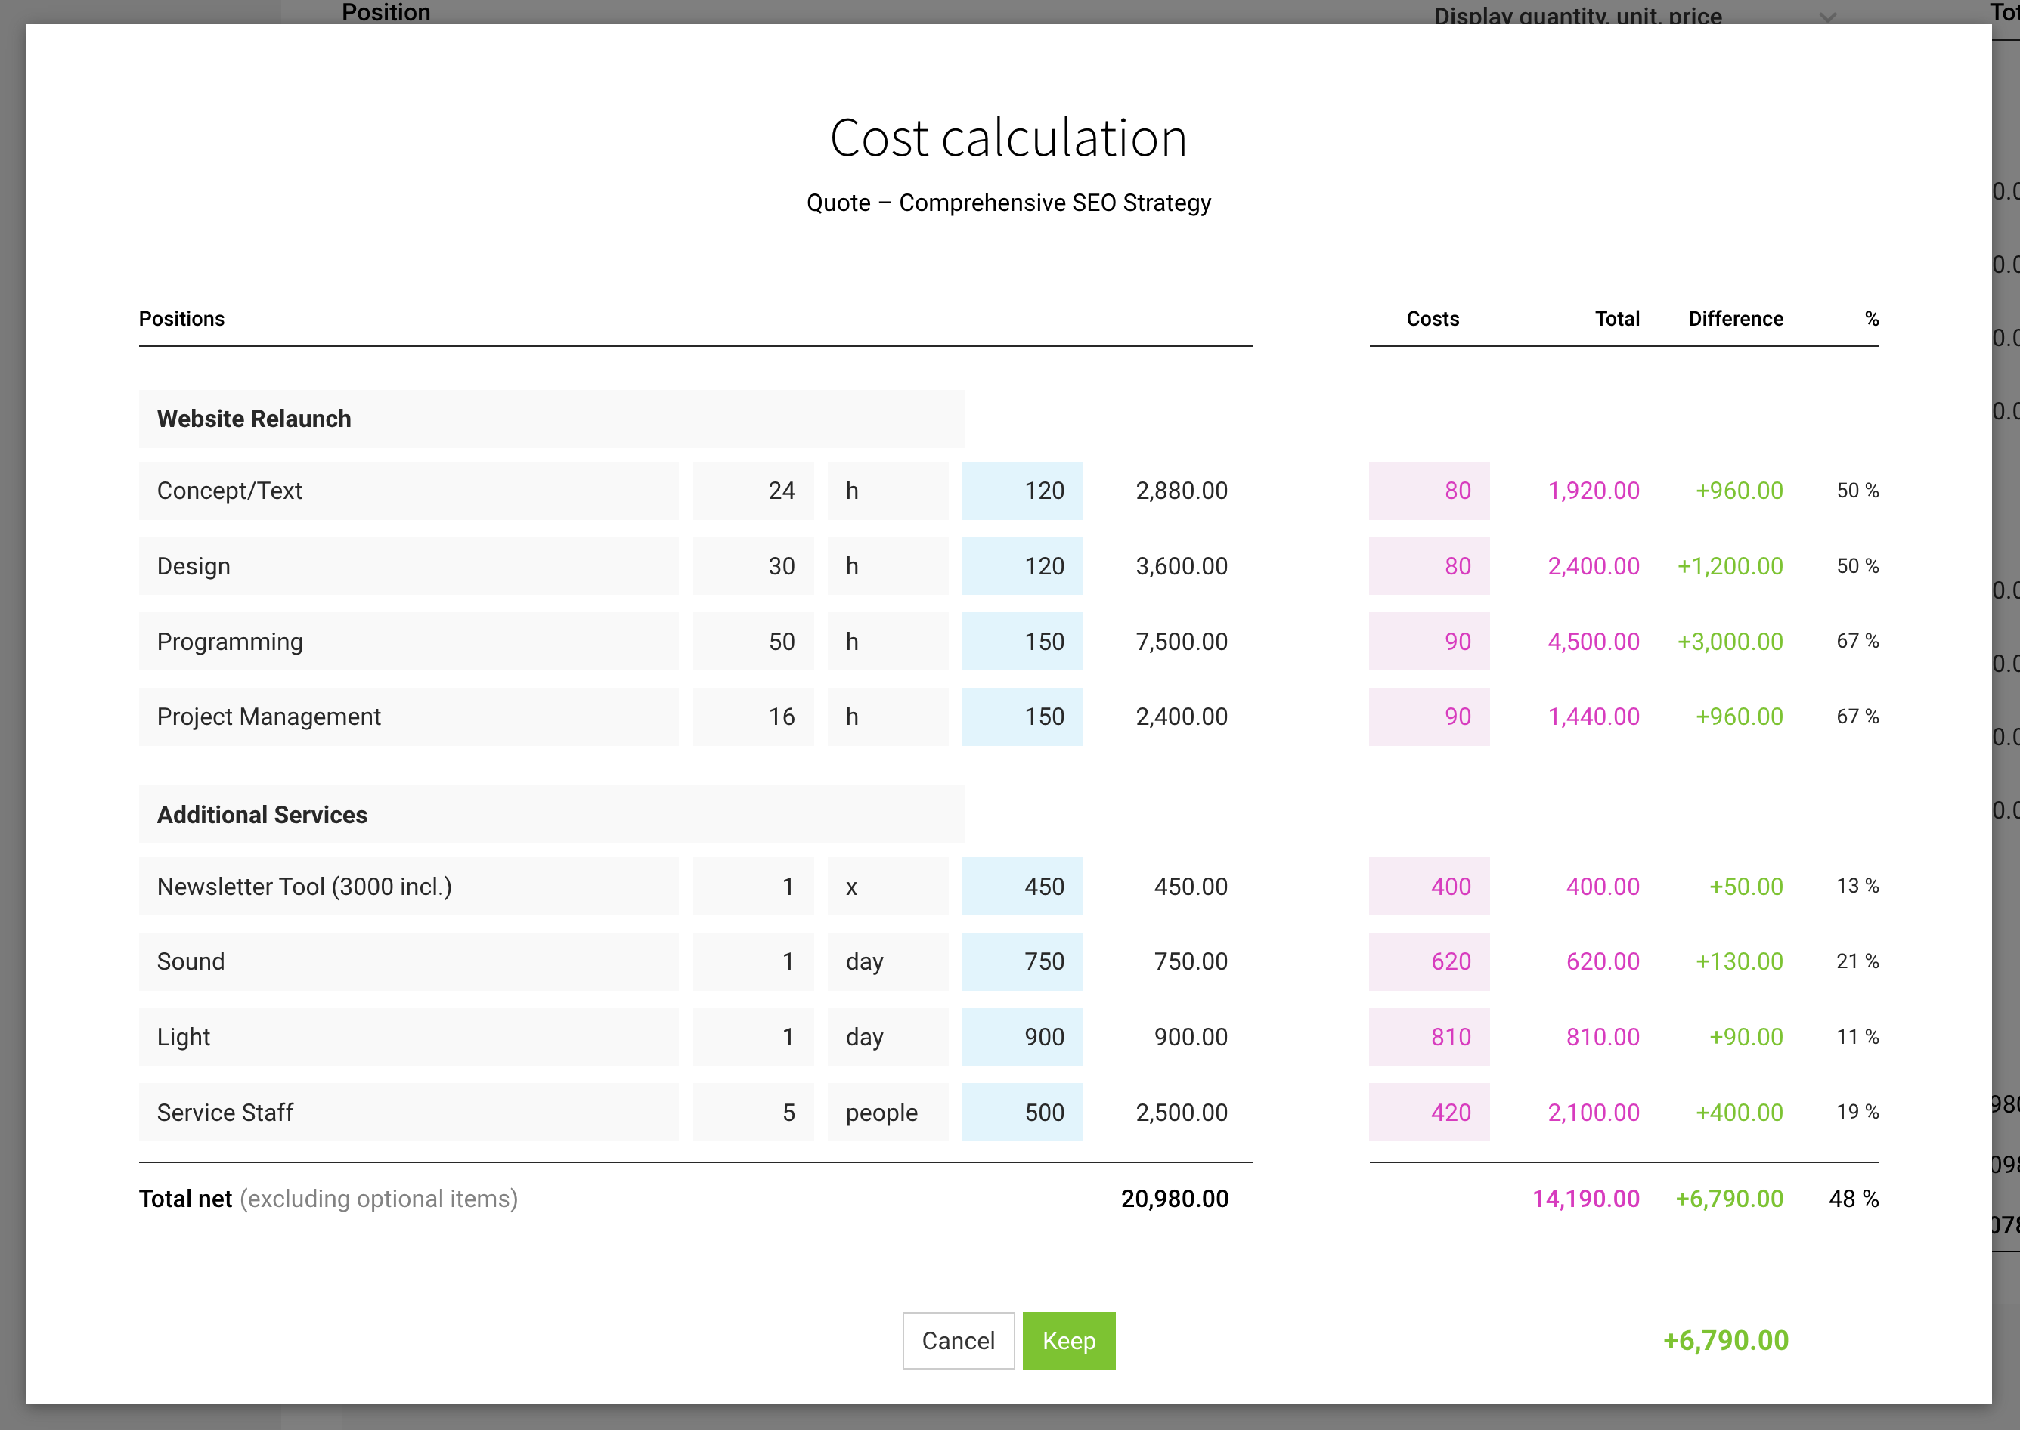Image resolution: width=2020 pixels, height=1430 pixels.
Task: Change the Project Management quantity of 16
Action: [754, 717]
